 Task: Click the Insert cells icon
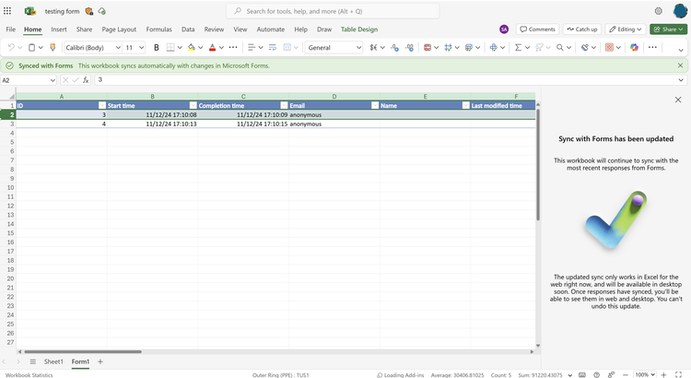(x=493, y=47)
